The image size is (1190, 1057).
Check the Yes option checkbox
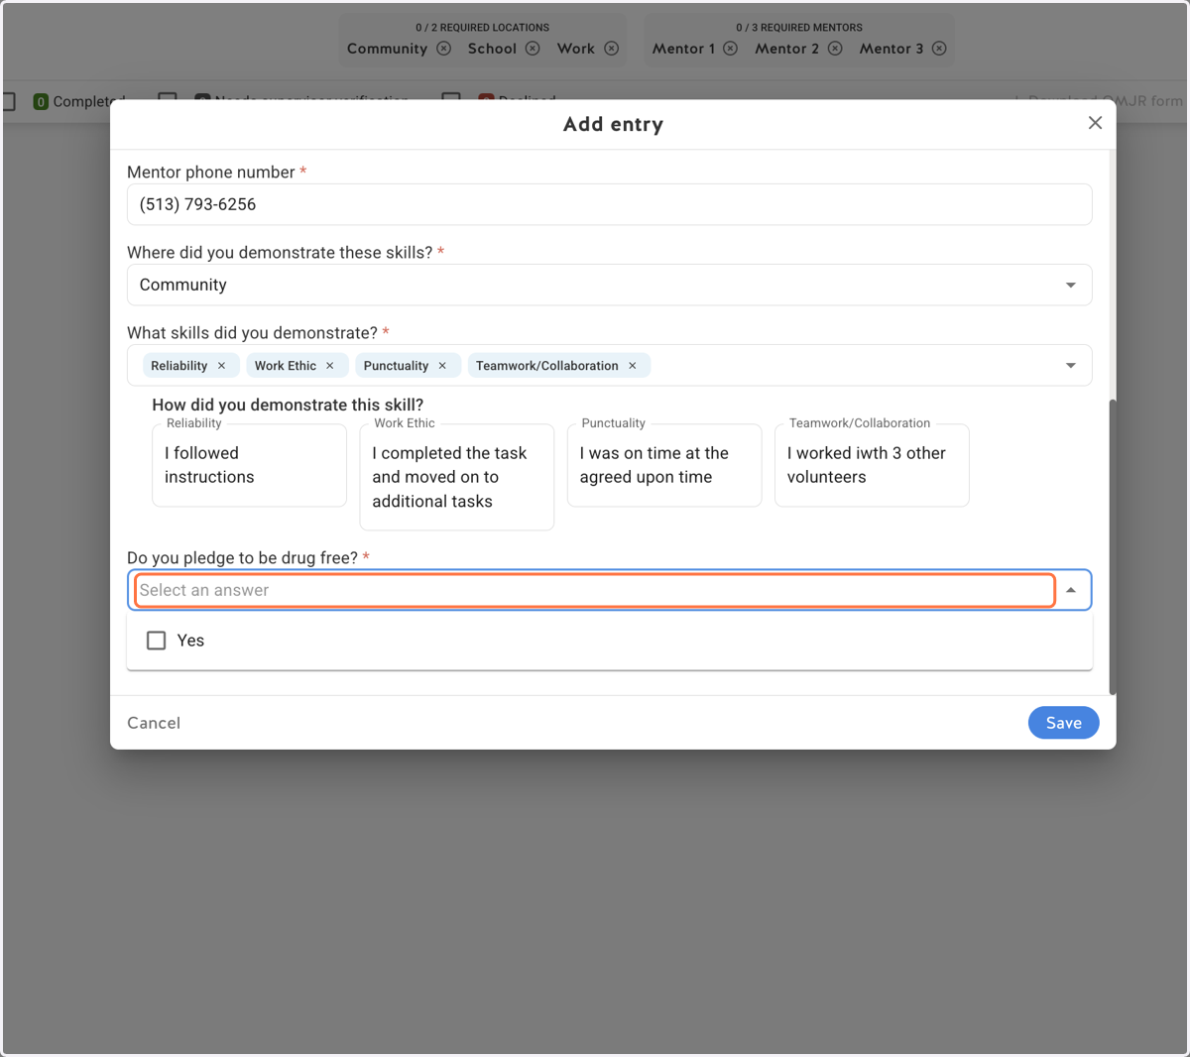point(157,641)
